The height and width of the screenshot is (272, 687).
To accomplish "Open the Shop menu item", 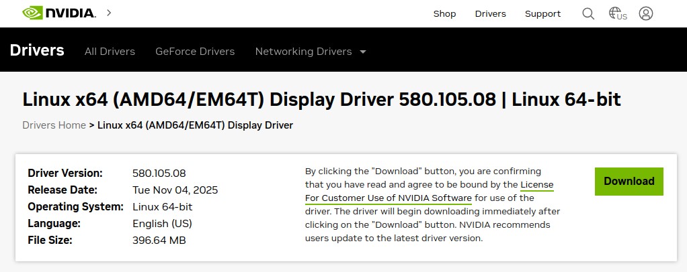I will [x=444, y=13].
